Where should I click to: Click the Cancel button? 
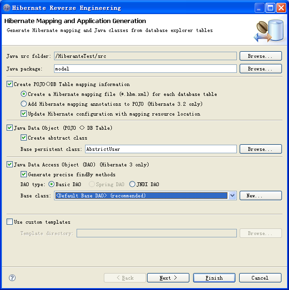pos(260,278)
